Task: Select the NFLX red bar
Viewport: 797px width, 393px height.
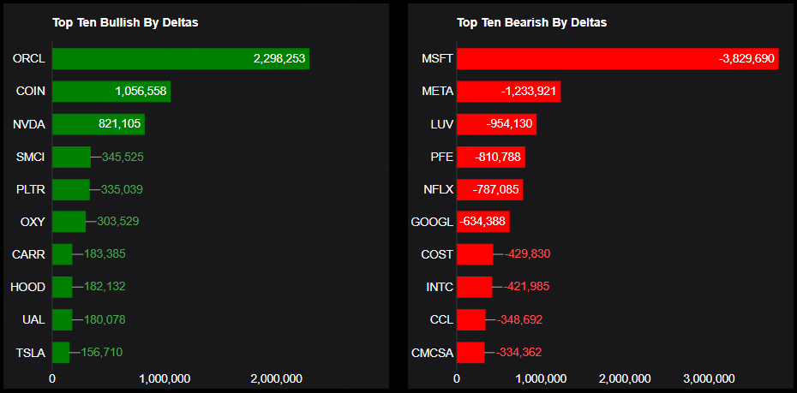Action: click(489, 189)
